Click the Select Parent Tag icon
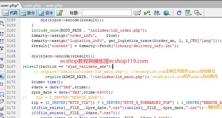The height and width of the screenshot is (118, 222). pyautogui.click(x=2, y=59)
